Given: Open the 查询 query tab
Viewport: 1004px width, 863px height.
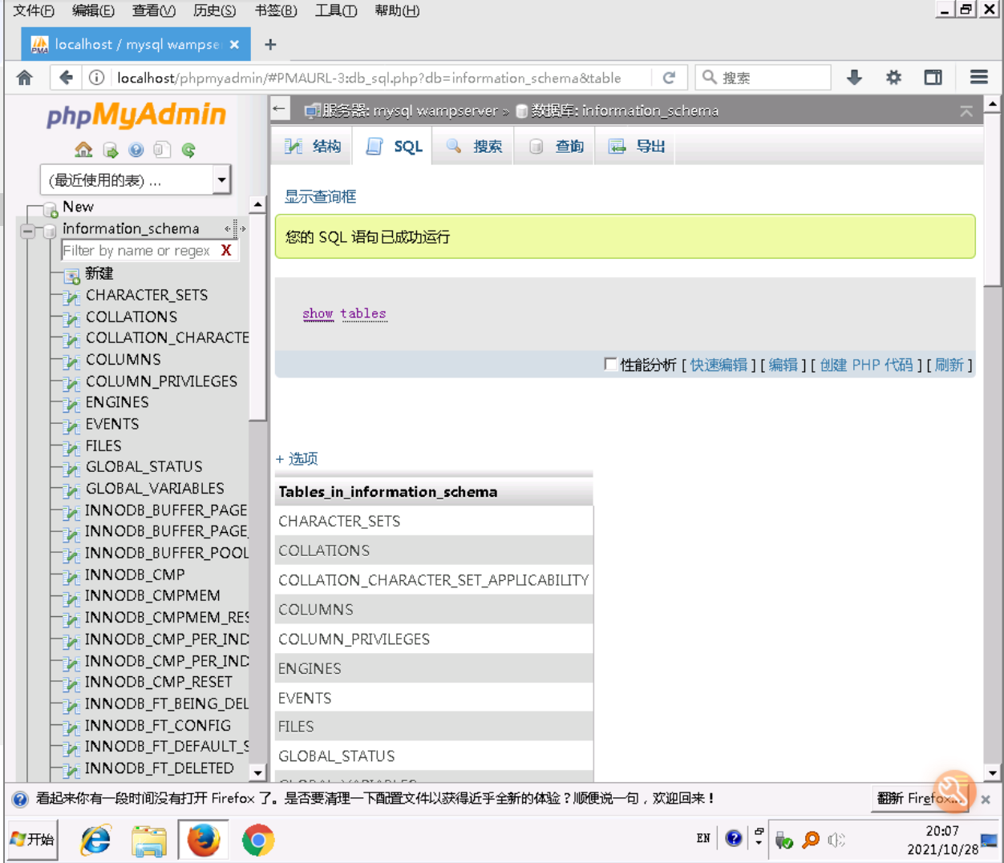Looking at the screenshot, I should [x=556, y=147].
